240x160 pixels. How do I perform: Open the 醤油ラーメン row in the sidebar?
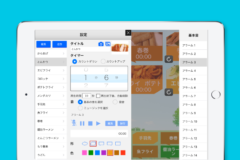click(x=51, y=129)
